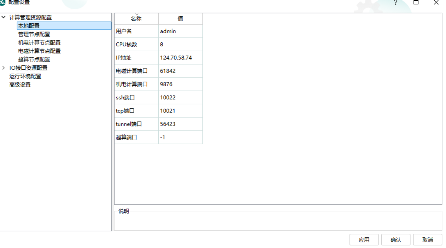
Task: Open 电磁计算节点配置 settings
Action: tap(39, 51)
